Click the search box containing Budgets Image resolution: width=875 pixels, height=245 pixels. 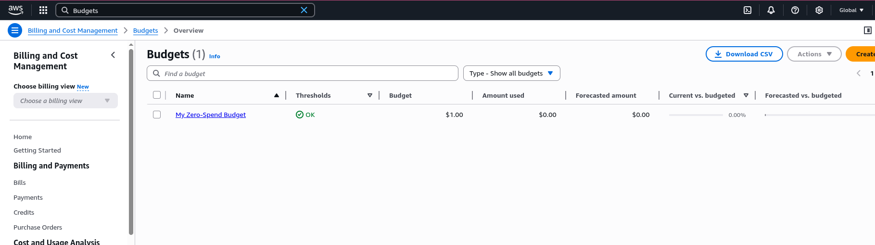[x=185, y=10]
